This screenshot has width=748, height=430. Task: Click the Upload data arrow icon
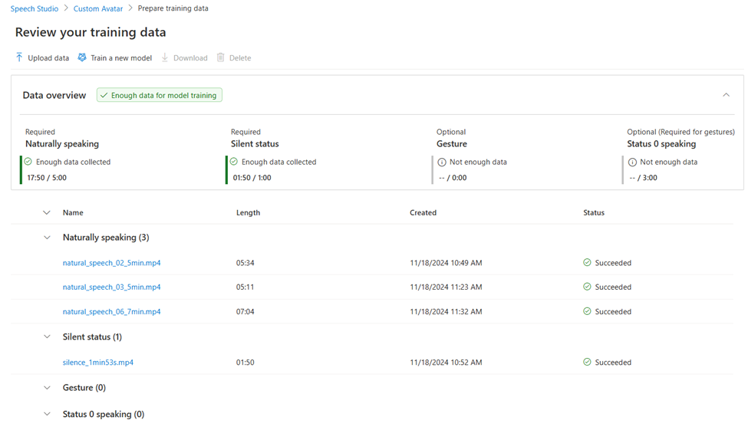click(x=19, y=57)
